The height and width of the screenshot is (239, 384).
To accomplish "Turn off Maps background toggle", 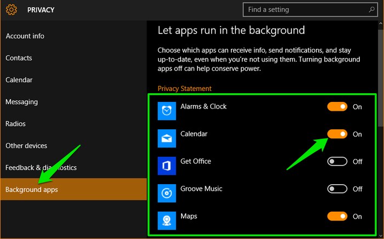I will click(337, 216).
